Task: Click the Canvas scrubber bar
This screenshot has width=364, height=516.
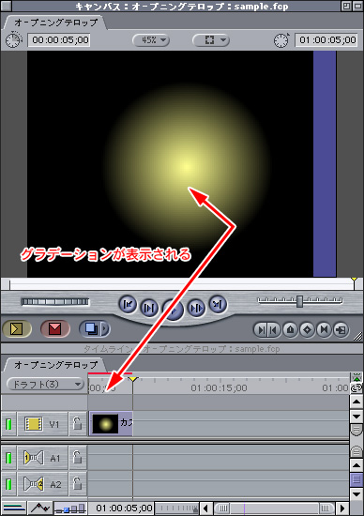Action: [x=182, y=284]
